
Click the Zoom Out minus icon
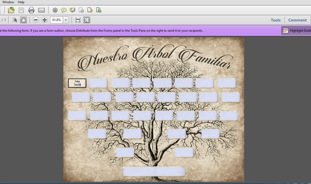coord(36,20)
